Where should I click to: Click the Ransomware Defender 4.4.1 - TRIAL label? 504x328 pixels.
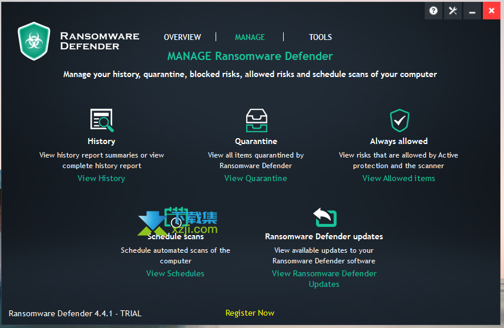(x=75, y=313)
